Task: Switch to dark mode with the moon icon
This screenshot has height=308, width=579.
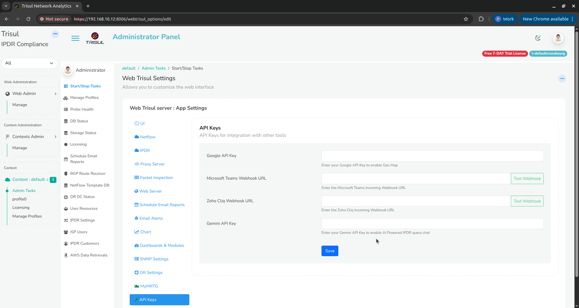Action: [x=538, y=38]
